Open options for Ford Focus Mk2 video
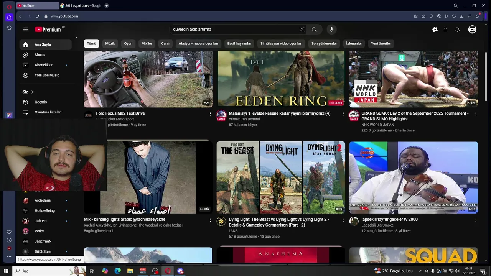This screenshot has height=276, width=491. coord(210,114)
